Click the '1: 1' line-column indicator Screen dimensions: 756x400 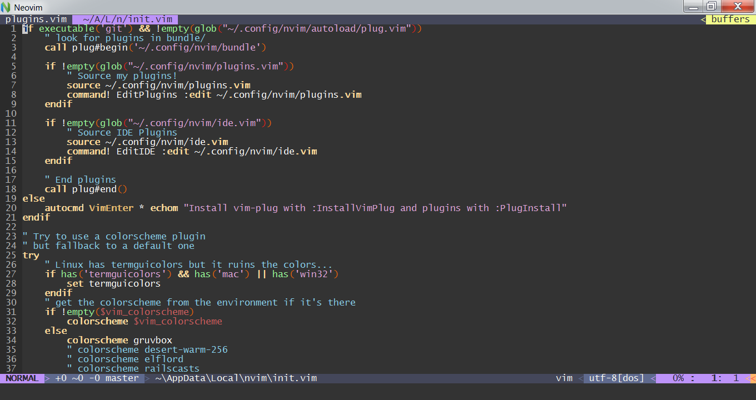[725, 378]
